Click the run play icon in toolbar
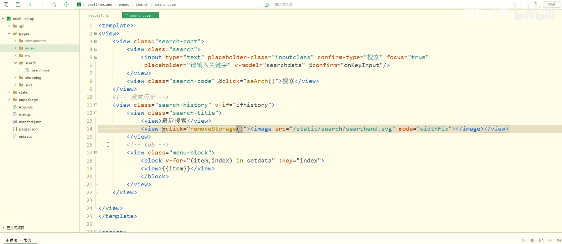562x244 pixels. click(66, 4)
